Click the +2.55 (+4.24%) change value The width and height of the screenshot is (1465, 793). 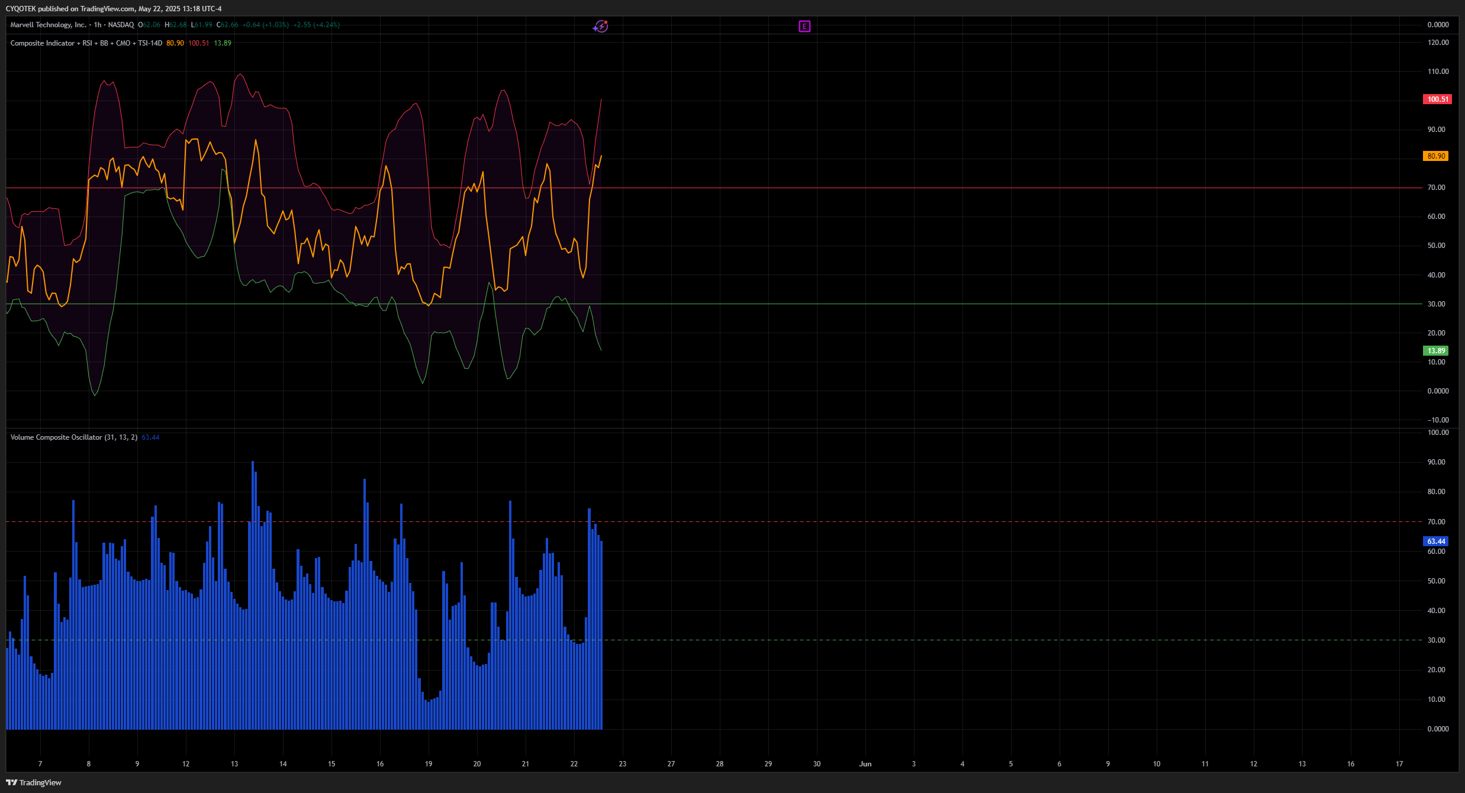[317, 25]
